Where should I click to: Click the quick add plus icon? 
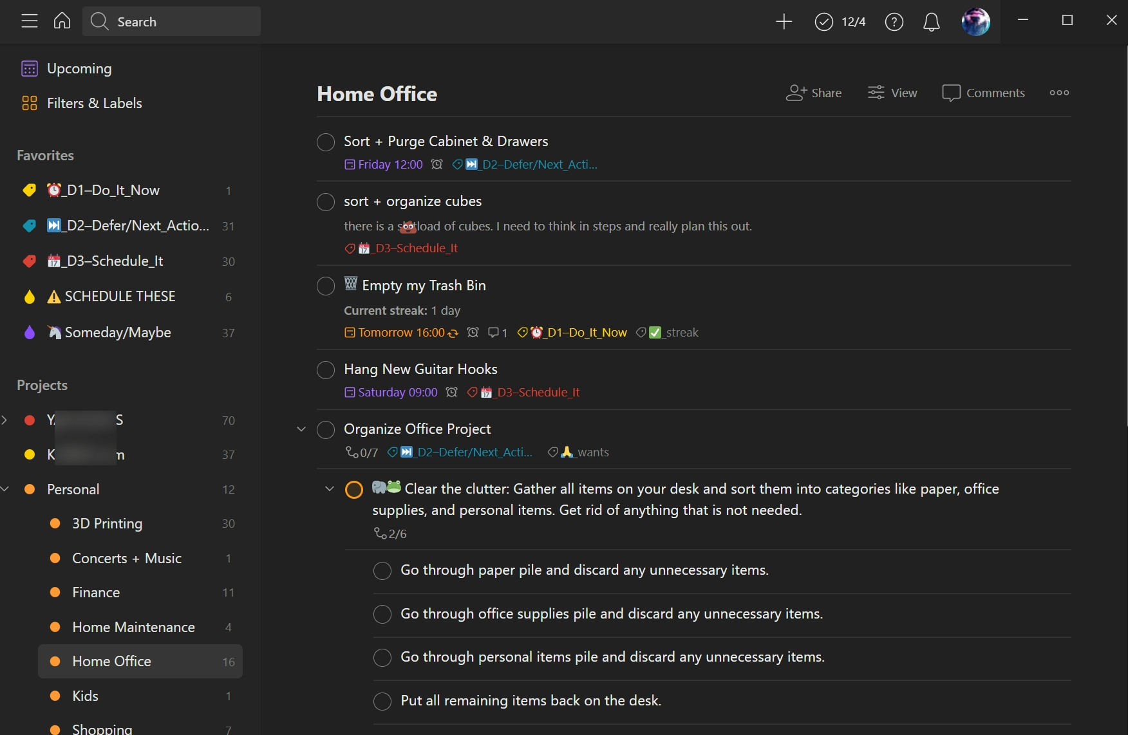[784, 22]
